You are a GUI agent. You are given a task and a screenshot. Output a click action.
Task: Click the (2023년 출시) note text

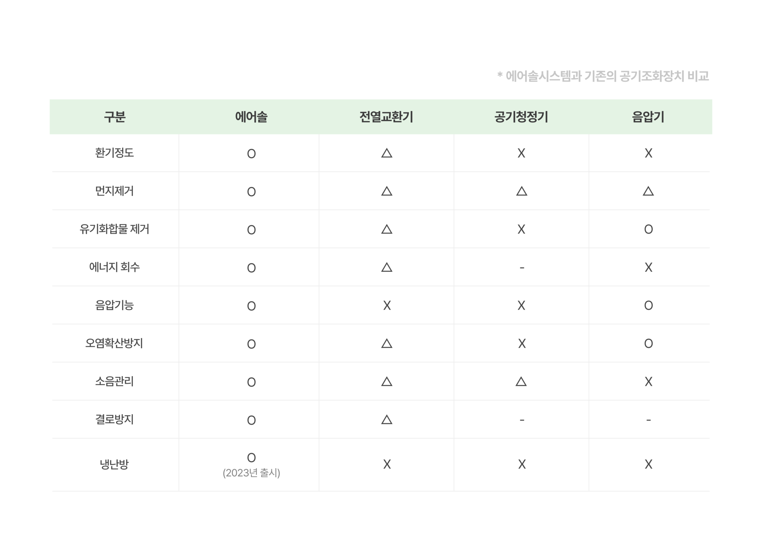coord(251,473)
